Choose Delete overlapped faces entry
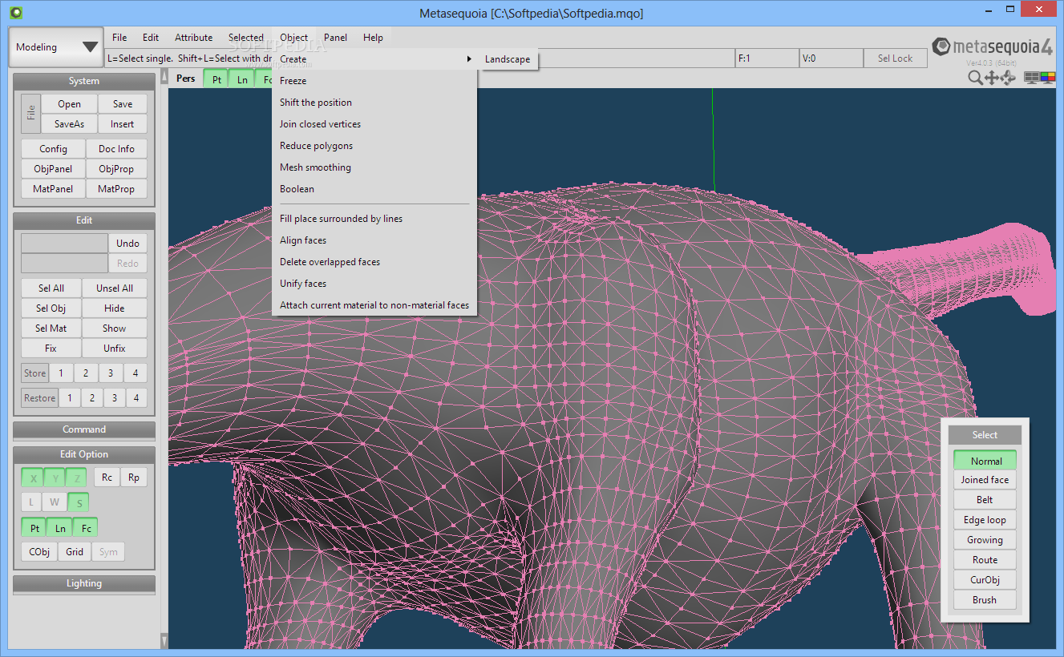Image resolution: width=1064 pixels, height=657 pixels. coord(374,262)
